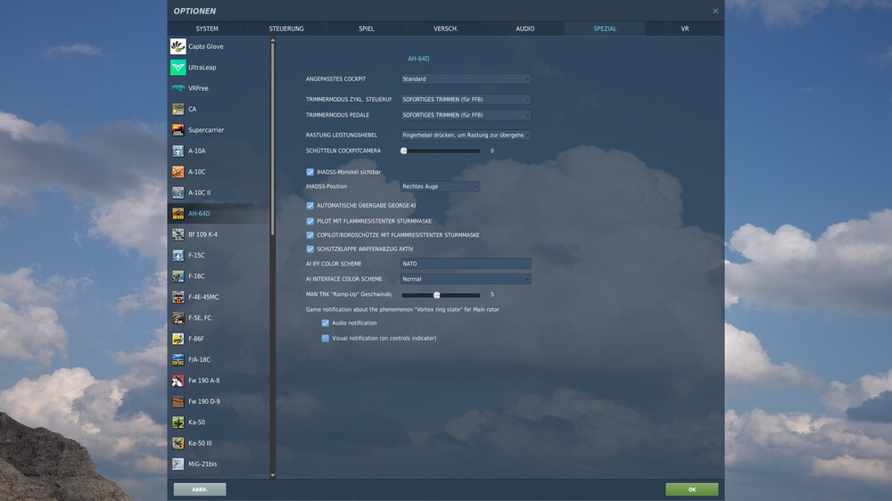Uncheck Schutzklappe Waffenabzug aktiv
This screenshot has height=501, width=892.
[310, 249]
